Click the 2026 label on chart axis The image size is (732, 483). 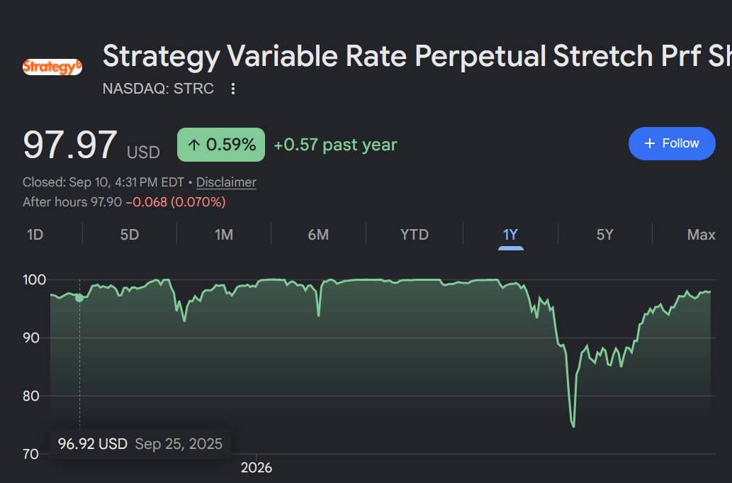pyautogui.click(x=257, y=467)
